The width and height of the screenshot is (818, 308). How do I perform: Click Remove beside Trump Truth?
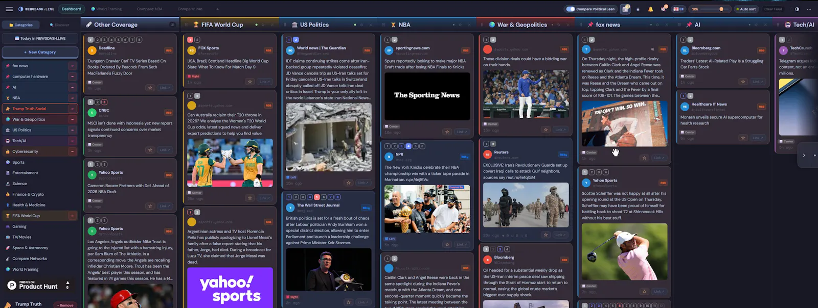coord(66,305)
